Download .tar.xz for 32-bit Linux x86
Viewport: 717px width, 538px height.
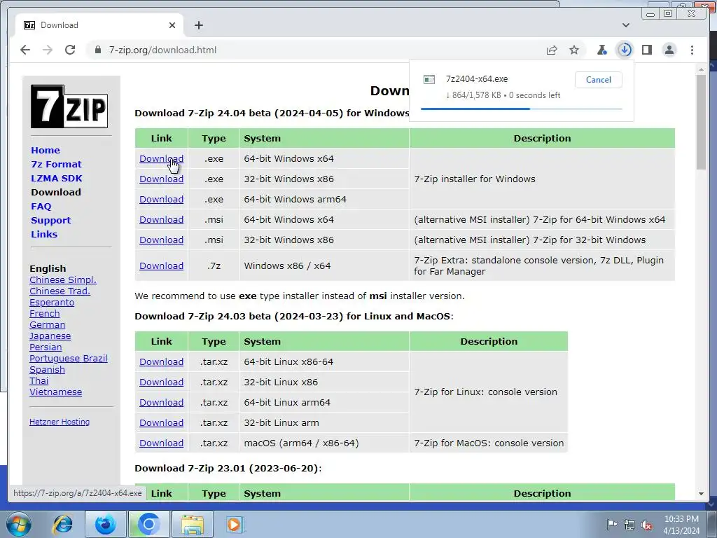(x=162, y=382)
